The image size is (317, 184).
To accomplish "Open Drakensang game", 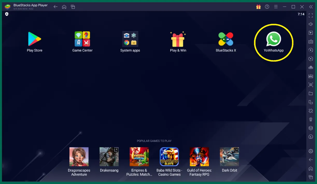I will coord(109,157).
